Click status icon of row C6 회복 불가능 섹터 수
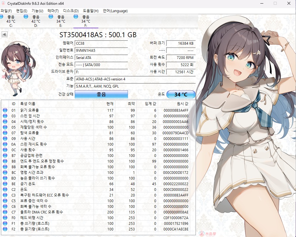This screenshot has width=296, height=237. pos(5,206)
